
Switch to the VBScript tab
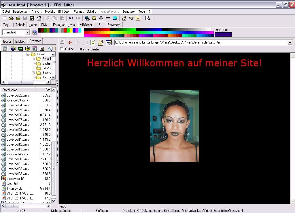[86, 25]
